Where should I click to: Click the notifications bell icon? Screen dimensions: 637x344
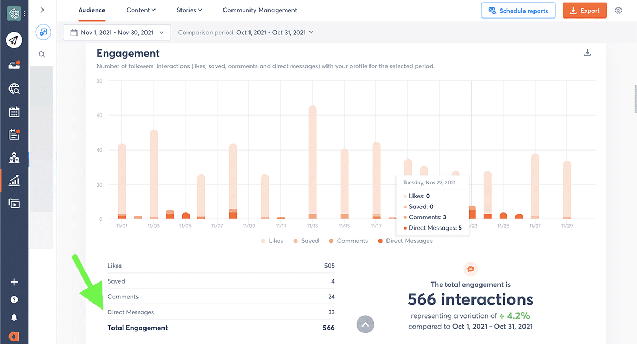click(14, 317)
